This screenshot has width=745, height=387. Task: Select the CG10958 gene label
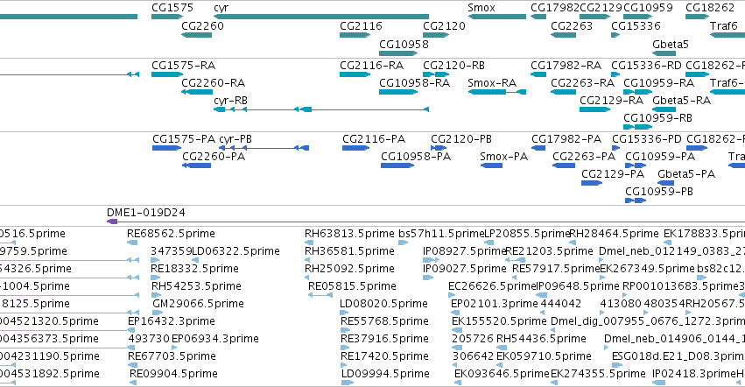coord(404,44)
